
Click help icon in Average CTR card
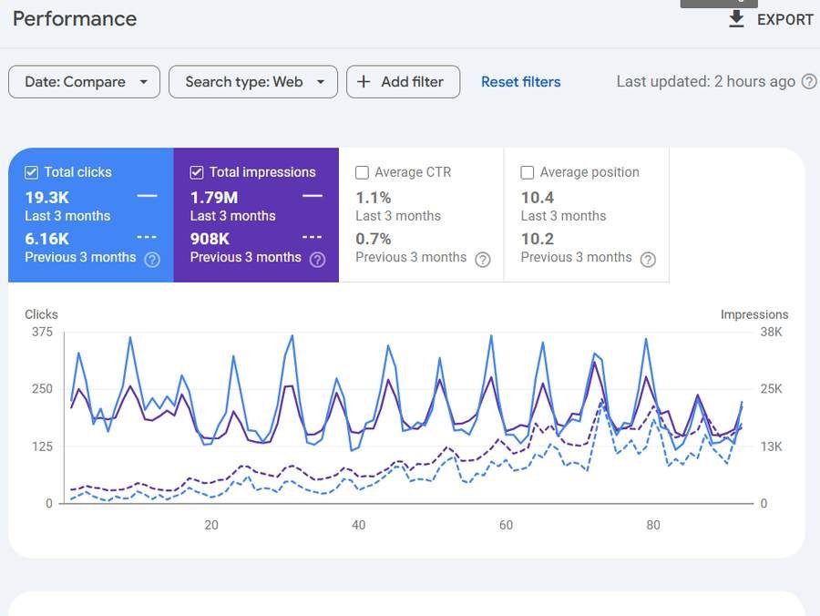pyautogui.click(x=483, y=260)
